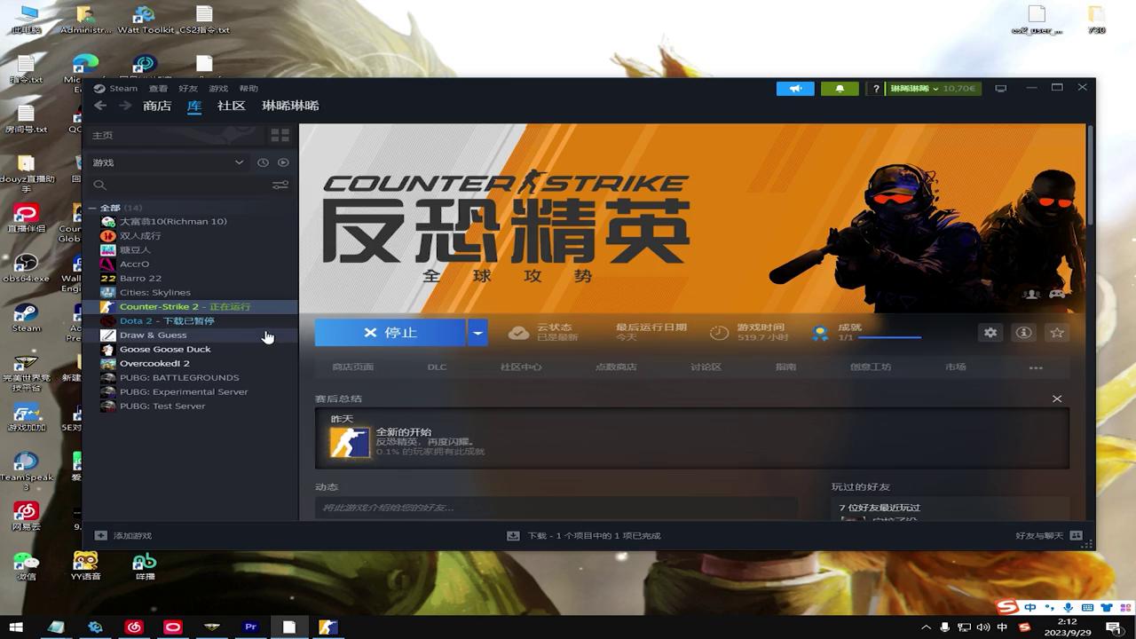Open the 查看 menu in the menu bar
The width and height of the screenshot is (1136, 639).
(x=157, y=88)
